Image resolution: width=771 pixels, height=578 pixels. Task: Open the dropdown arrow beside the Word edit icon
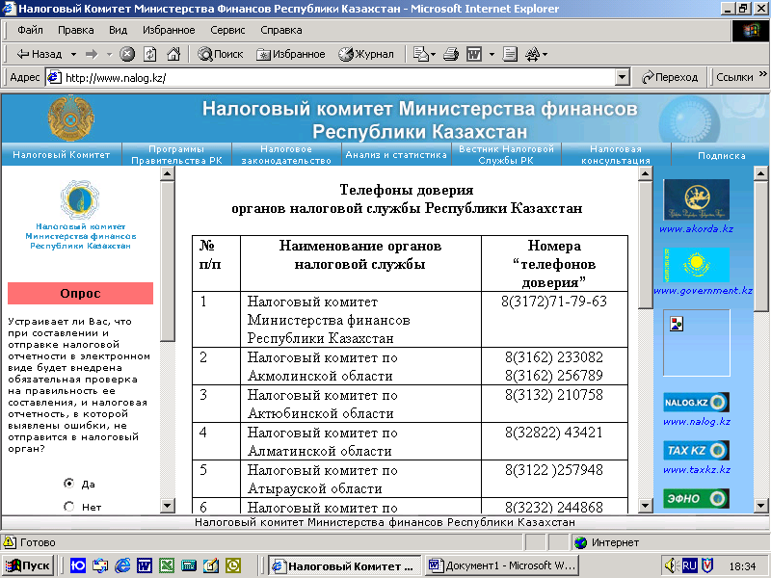point(492,54)
